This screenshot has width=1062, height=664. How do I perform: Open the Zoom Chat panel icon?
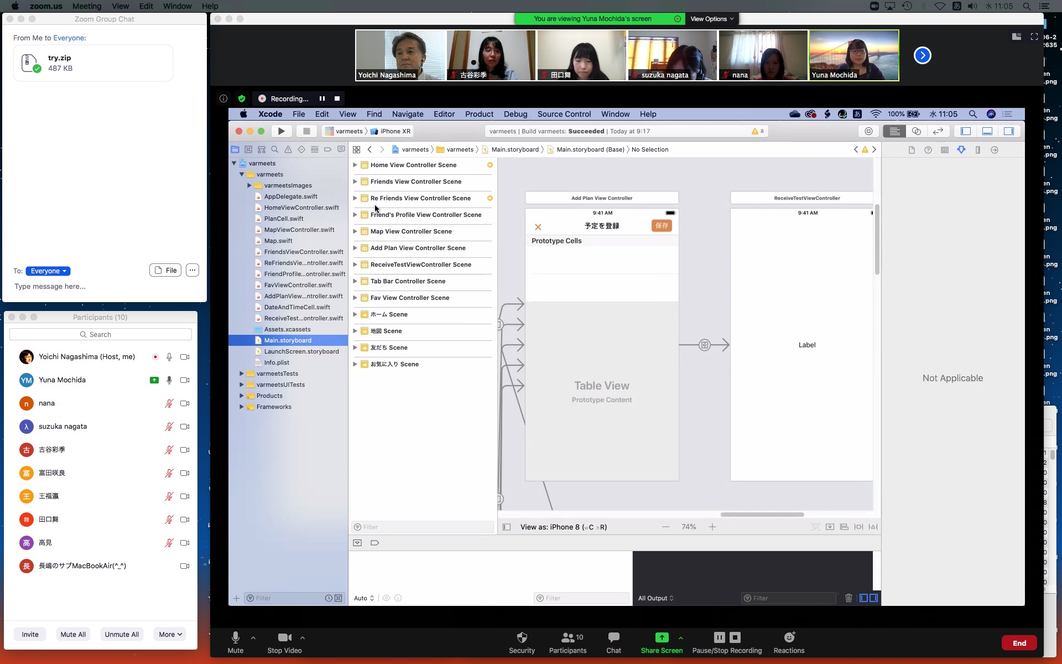point(613,637)
